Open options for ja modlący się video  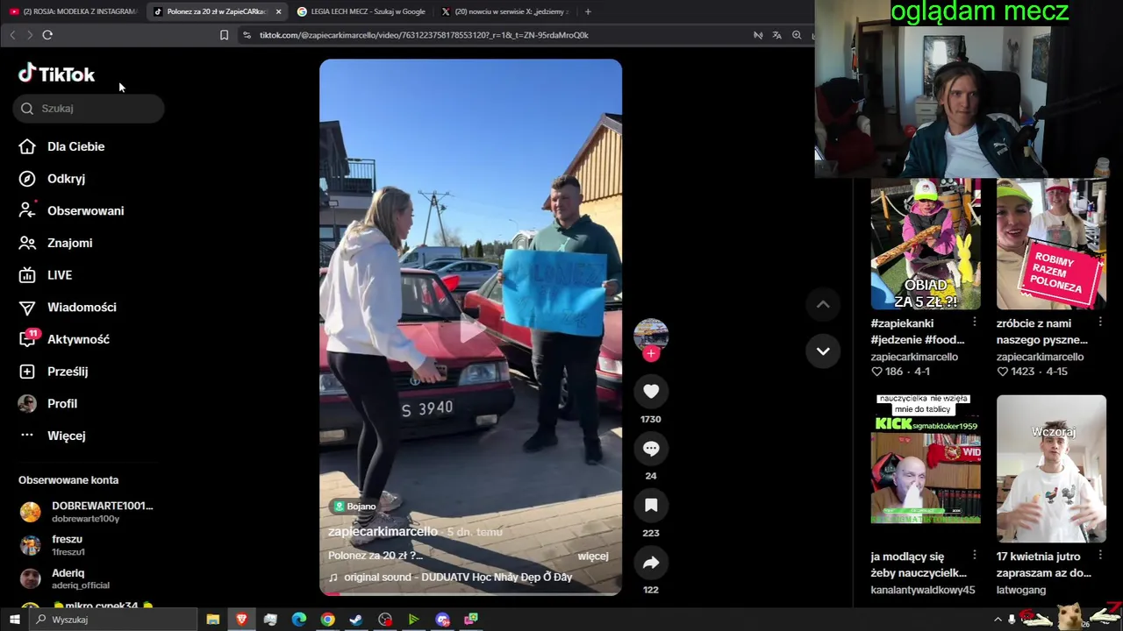(974, 556)
